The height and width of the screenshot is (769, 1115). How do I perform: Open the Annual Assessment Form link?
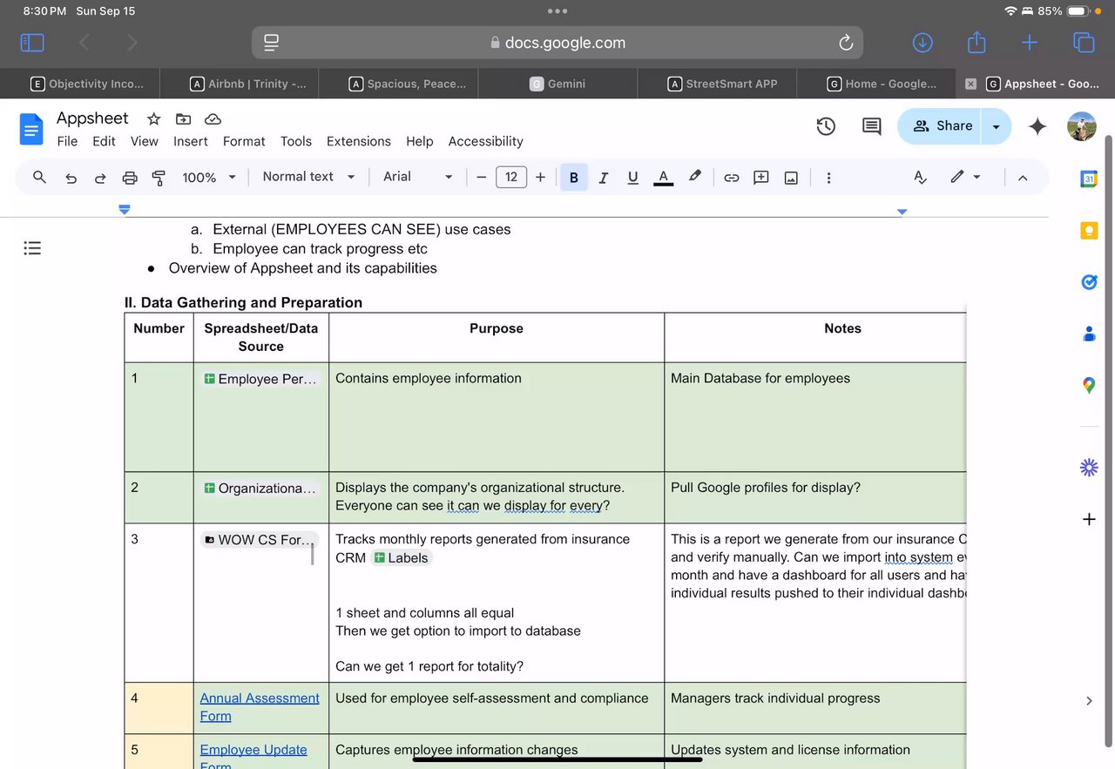point(260,707)
